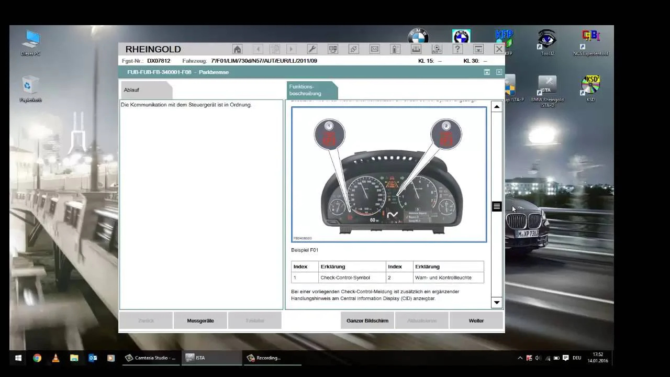The width and height of the screenshot is (670, 377).
Task: Click the dual-monitor display icon
Action: [332, 49]
